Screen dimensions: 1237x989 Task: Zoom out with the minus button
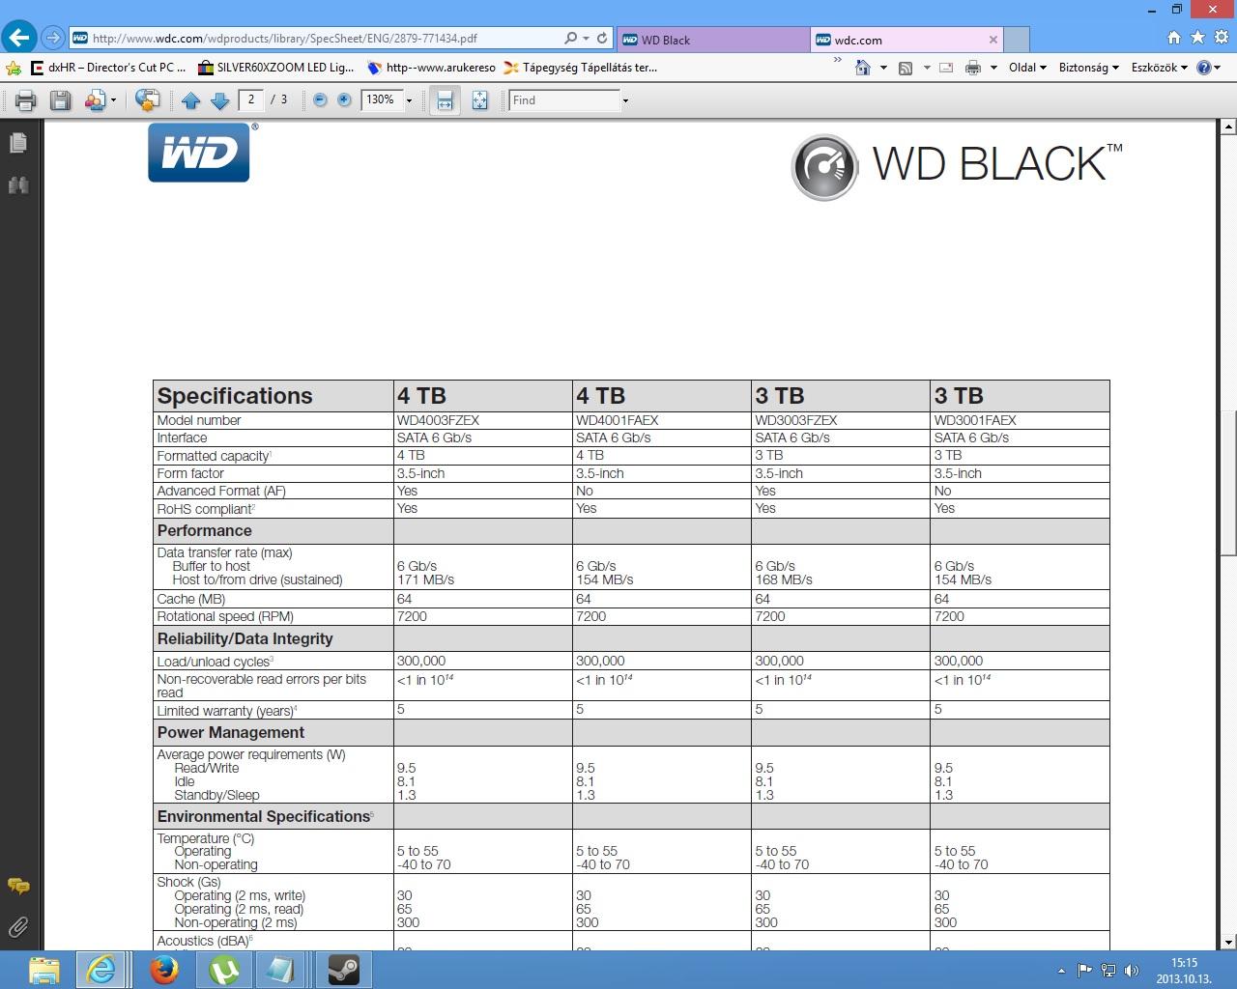(x=320, y=99)
